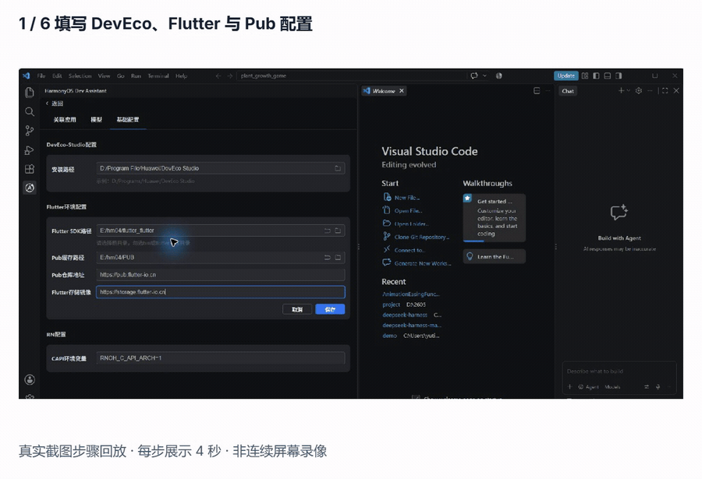Go back using the 返回 link
702x479 pixels.
point(54,104)
